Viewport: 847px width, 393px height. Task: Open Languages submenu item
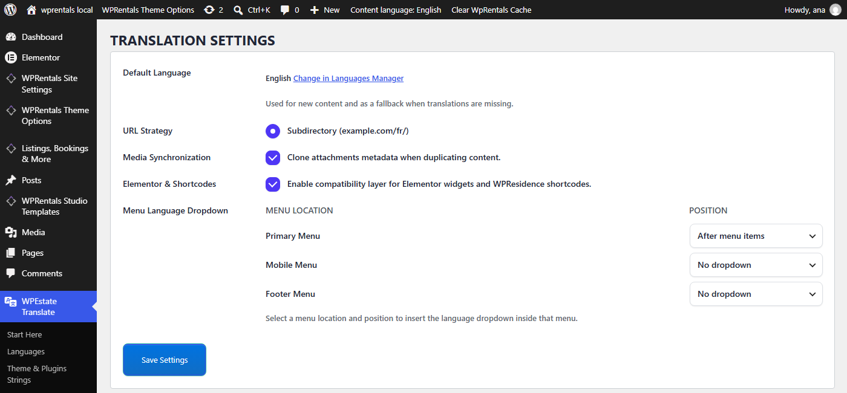[26, 351]
